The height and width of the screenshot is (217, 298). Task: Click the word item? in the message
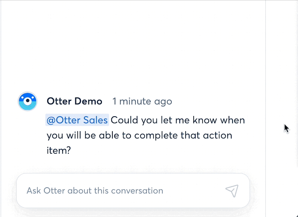[x=59, y=150]
